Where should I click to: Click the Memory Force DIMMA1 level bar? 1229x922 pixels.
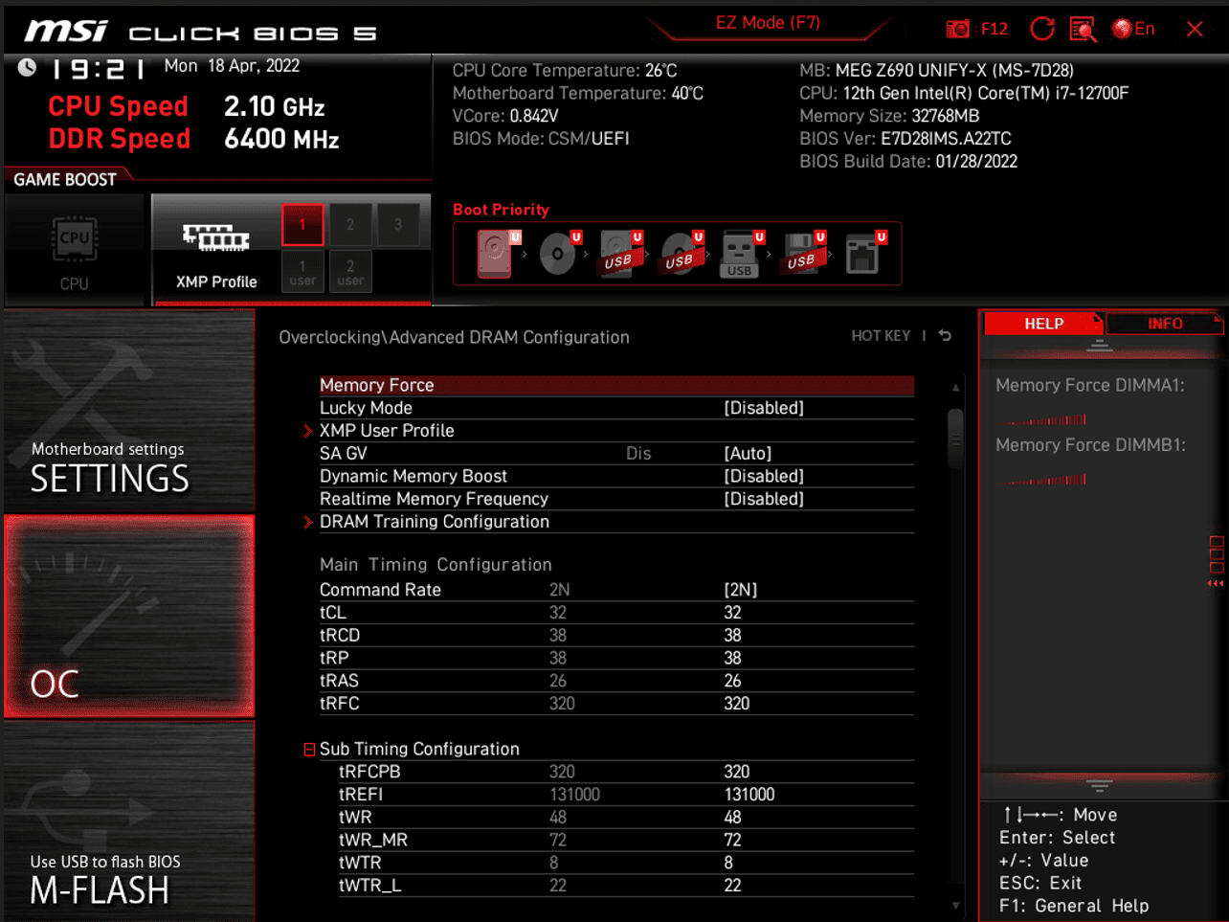pos(1045,419)
